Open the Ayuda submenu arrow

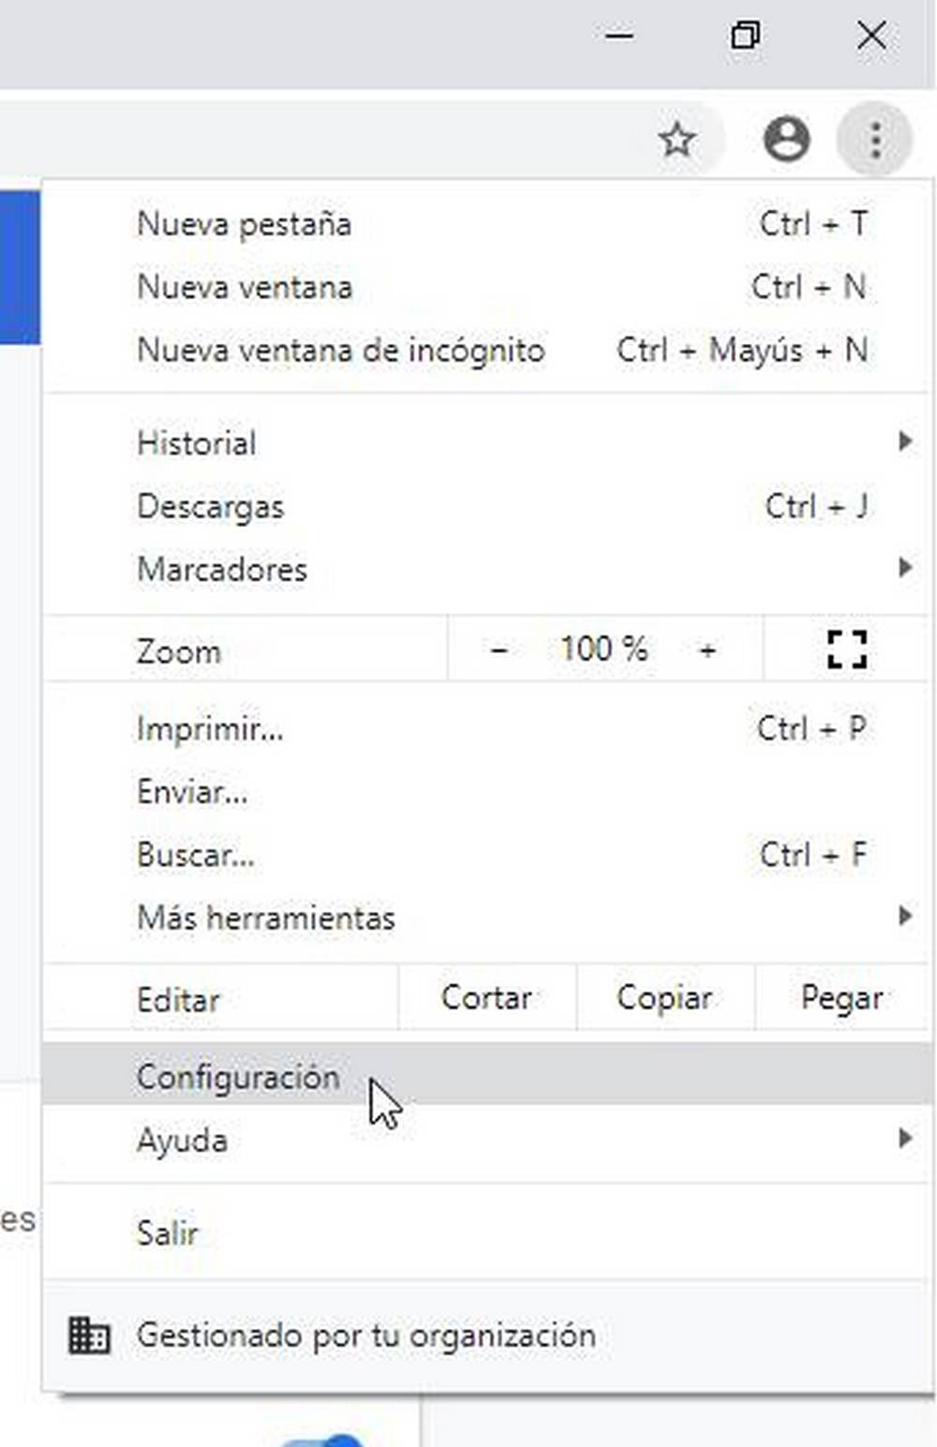[x=904, y=1139]
